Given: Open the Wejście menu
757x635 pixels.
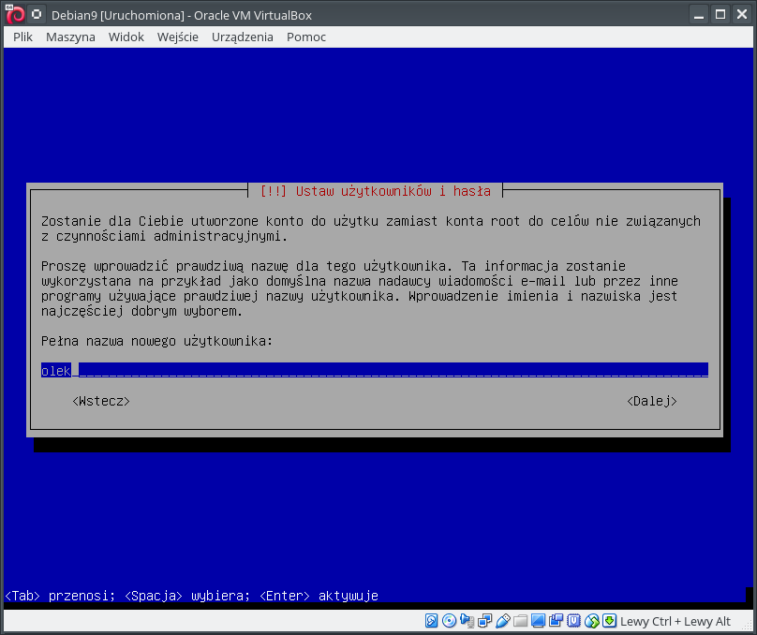Looking at the screenshot, I should [x=177, y=37].
